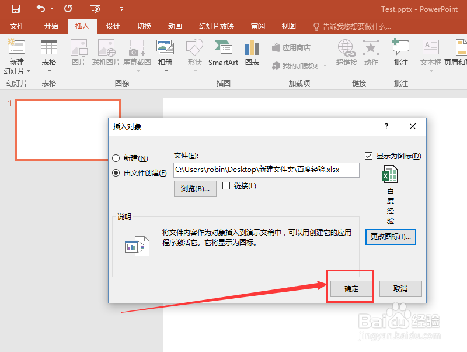Screen dimensions: 467x352
Task: Click the 图片 insert icon
Action: 79,48
